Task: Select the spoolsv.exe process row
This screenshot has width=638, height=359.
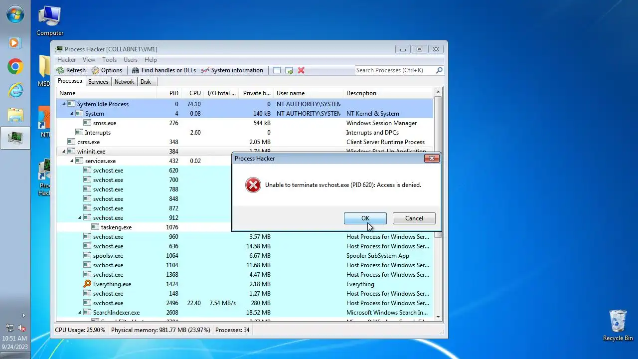Action: click(x=245, y=256)
